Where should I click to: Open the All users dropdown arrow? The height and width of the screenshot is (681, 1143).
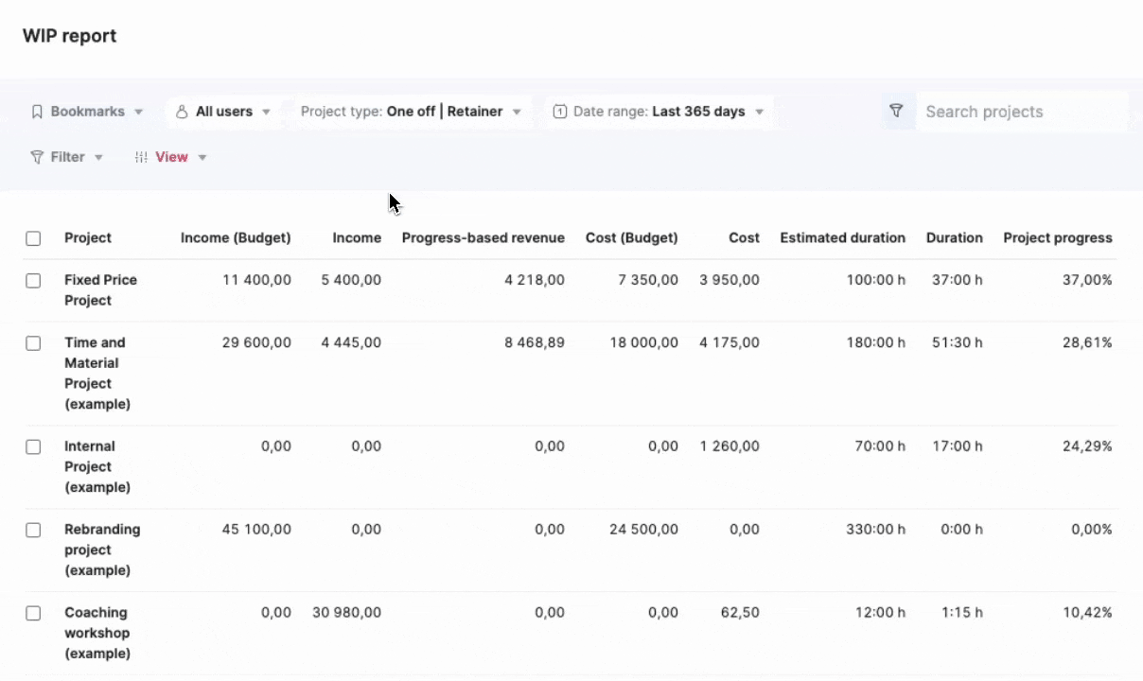point(266,112)
